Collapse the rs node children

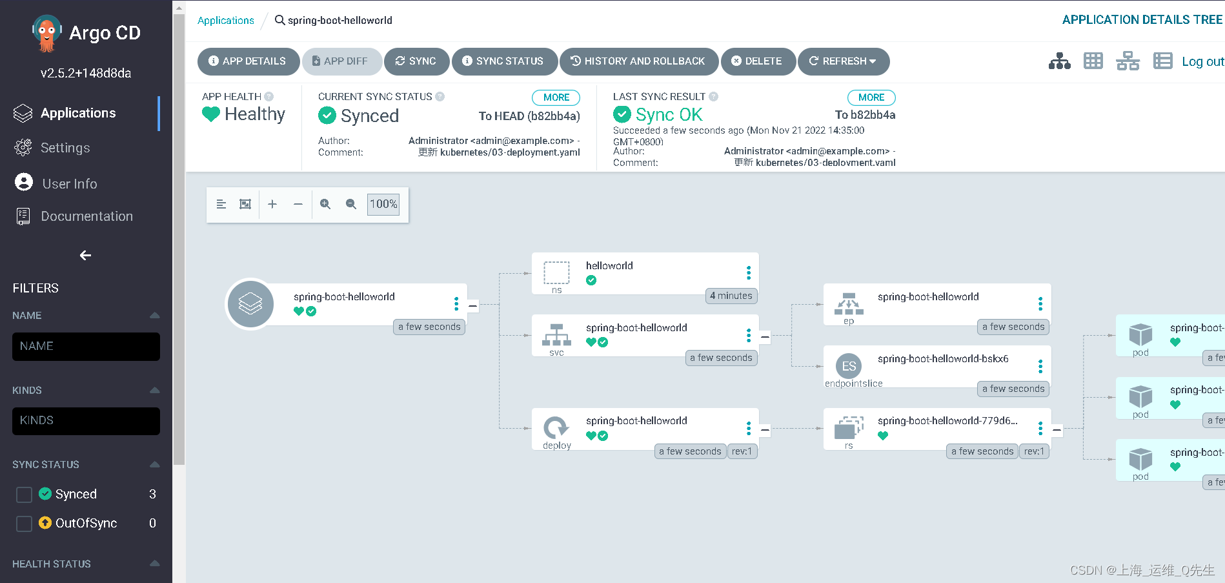point(1057,430)
